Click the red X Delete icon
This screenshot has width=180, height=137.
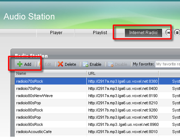[x=60, y=64]
